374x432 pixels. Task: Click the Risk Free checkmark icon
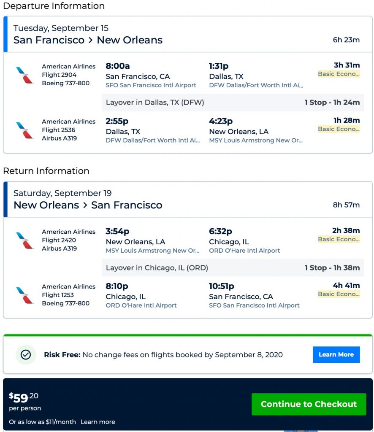tap(26, 355)
